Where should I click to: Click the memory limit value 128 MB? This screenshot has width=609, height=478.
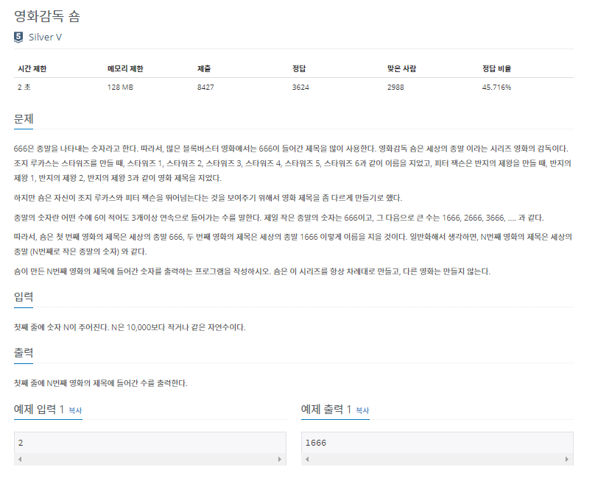click(121, 88)
